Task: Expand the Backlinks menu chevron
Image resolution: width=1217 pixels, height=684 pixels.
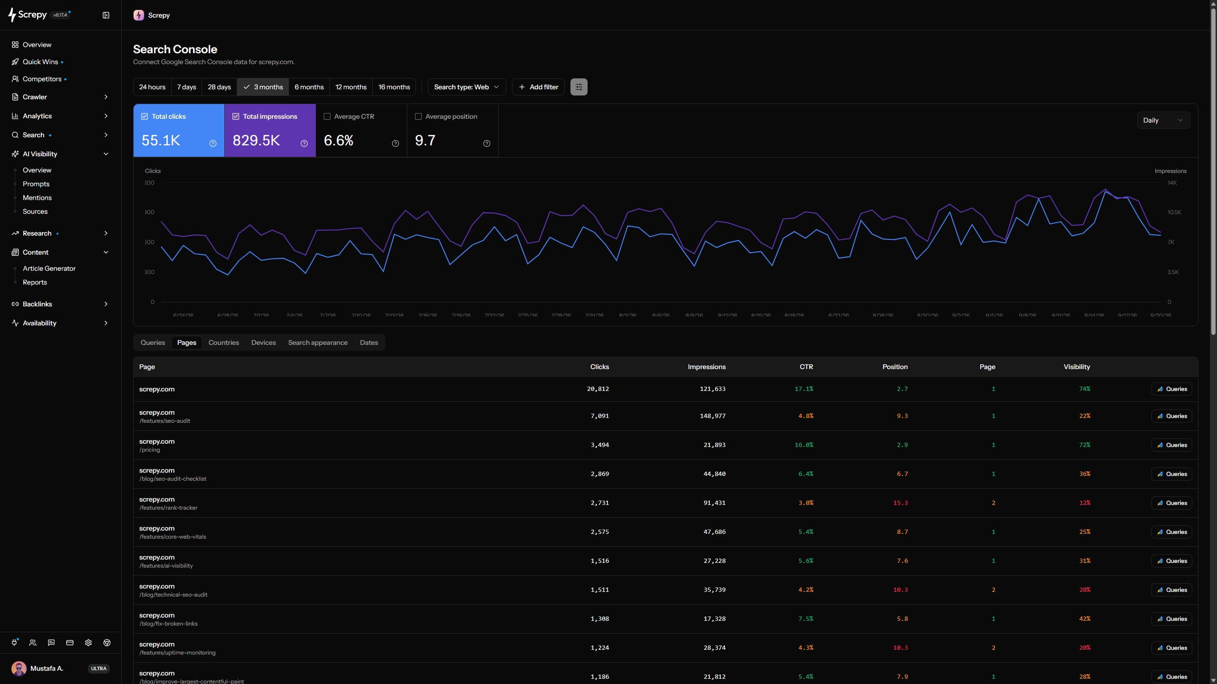Action: (x=106, y=304)
